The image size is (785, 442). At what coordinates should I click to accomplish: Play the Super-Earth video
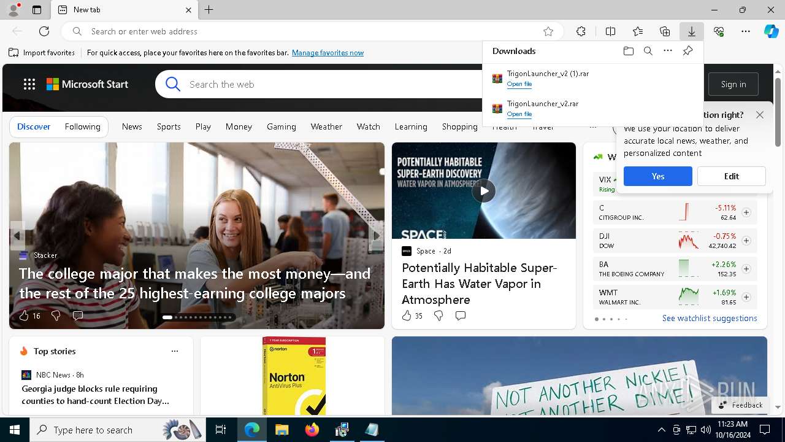tap(484, 191)
